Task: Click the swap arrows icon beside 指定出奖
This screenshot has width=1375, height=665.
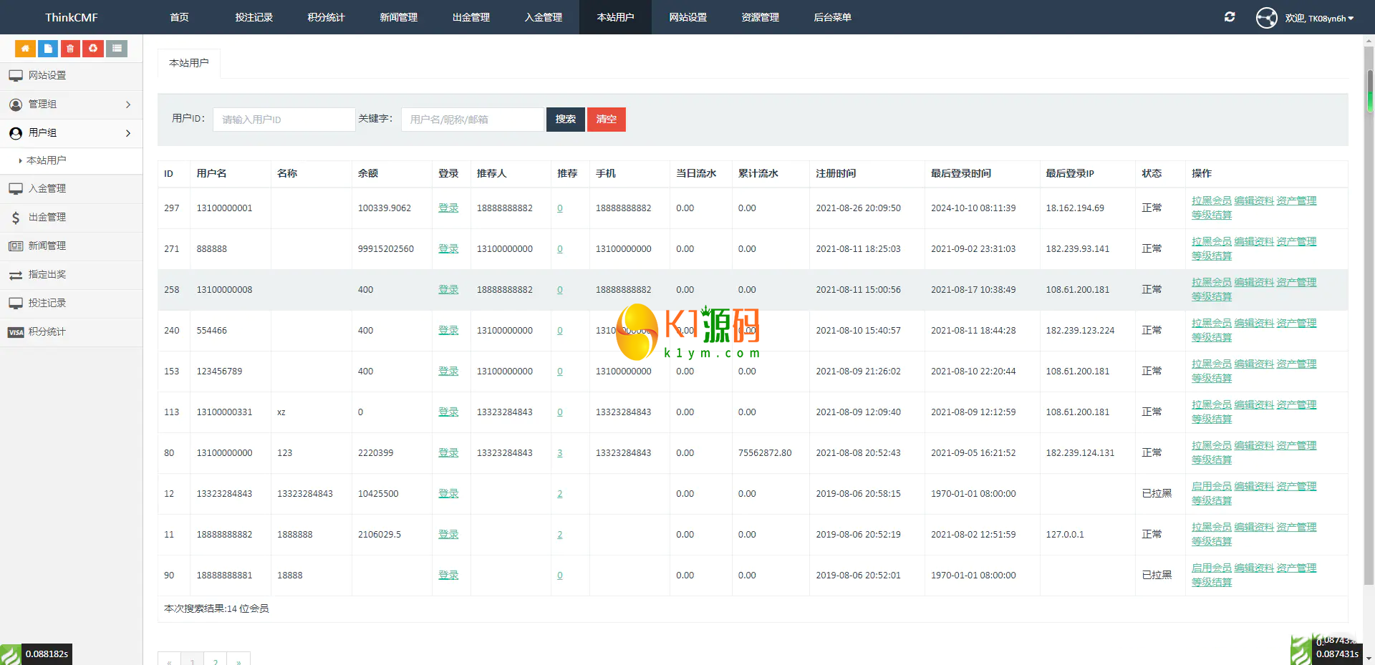Action: [x=16, y=275]
